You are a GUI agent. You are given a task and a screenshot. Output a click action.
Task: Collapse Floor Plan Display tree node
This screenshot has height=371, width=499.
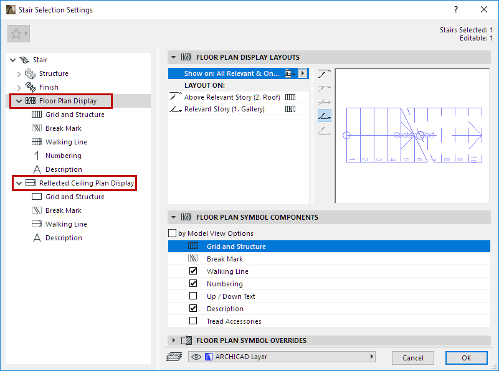(x=19, y=101)
